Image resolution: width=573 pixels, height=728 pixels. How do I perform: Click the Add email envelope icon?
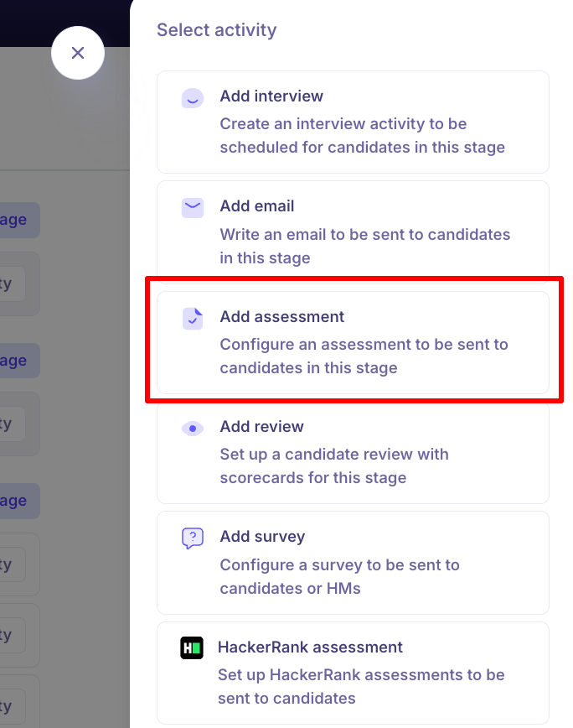tap(193, 208)
